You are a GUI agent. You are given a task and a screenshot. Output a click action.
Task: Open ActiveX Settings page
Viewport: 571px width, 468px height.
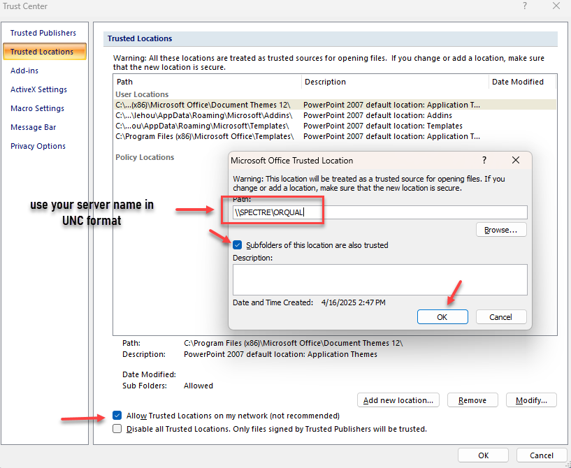pos(38,89)
